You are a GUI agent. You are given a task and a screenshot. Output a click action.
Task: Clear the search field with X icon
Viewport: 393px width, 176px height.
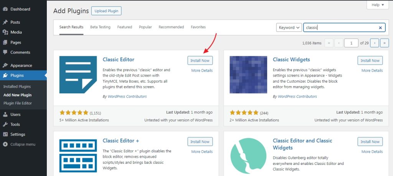[x=380, y=28]
